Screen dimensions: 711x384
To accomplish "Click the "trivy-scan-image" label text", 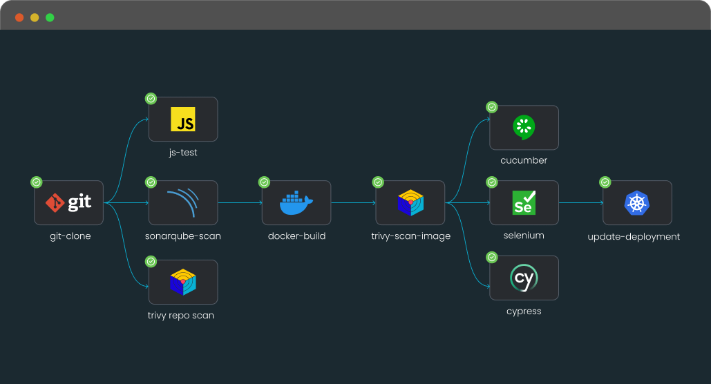I will tap(410, 236).
